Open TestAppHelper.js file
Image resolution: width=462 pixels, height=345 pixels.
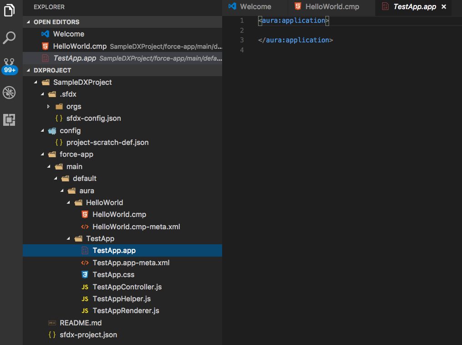[x=122, y=299]
